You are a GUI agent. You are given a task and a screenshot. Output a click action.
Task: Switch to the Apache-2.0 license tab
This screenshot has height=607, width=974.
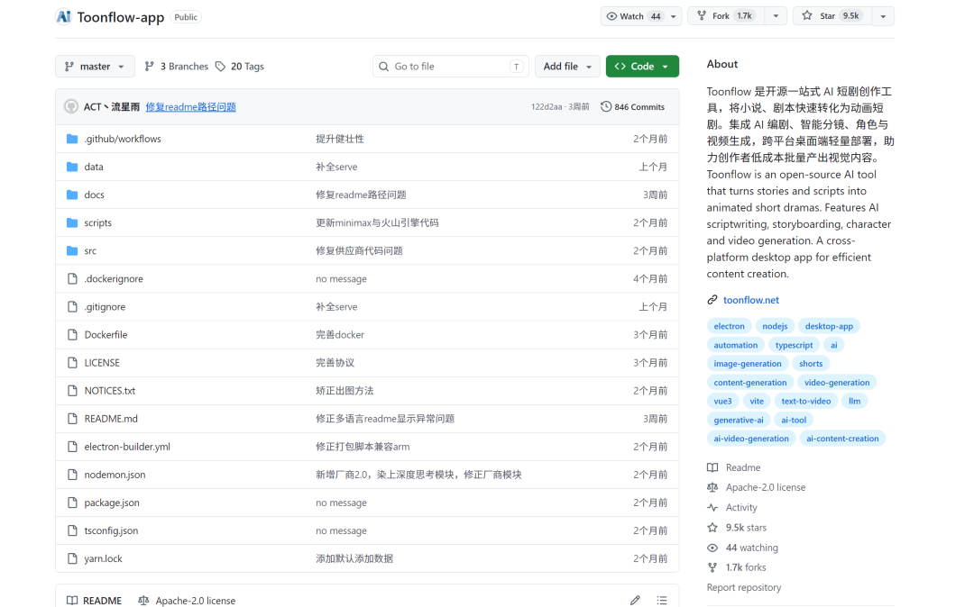coord(187,600)
